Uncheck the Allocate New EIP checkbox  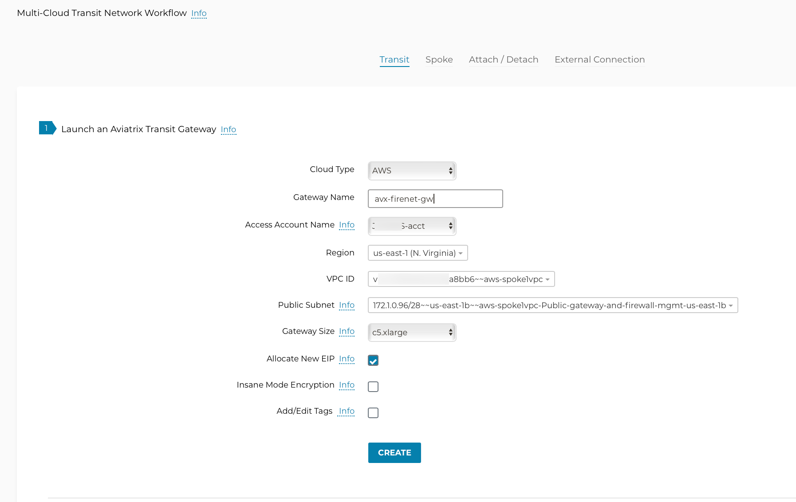click(x=373, y=361)
